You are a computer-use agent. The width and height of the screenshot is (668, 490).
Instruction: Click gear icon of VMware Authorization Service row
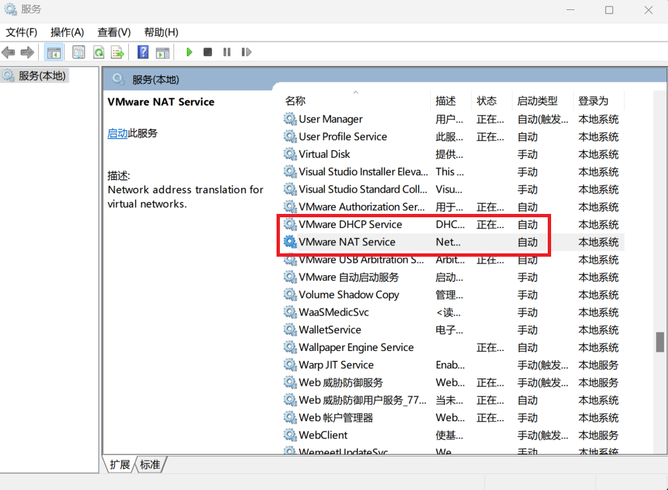[x=290, y=207]
